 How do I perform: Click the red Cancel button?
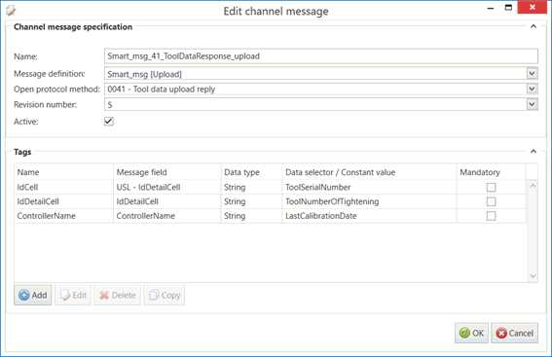(514, 333)
